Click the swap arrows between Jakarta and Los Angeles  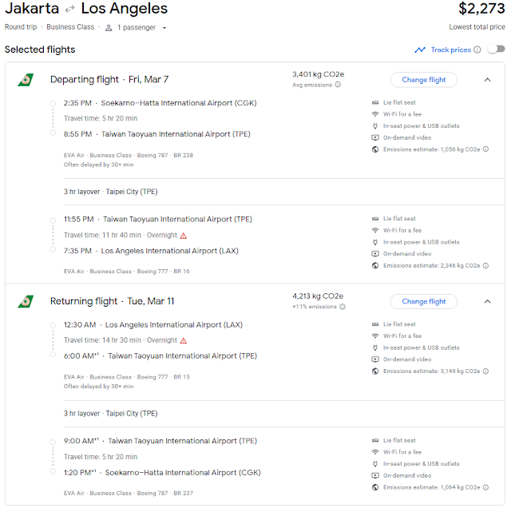click(x=69, y=10)
